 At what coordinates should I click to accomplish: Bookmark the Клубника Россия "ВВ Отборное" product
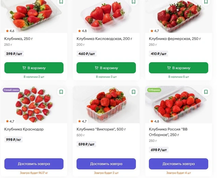pos(206,92)
